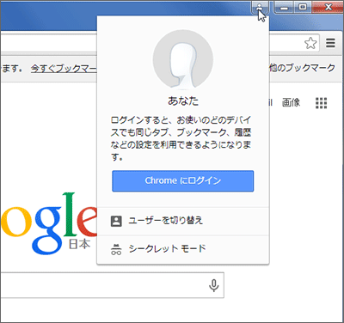This screenshot has height=323, width=344.
Task: Click the incognito spy icon
Action: (116, 249)
